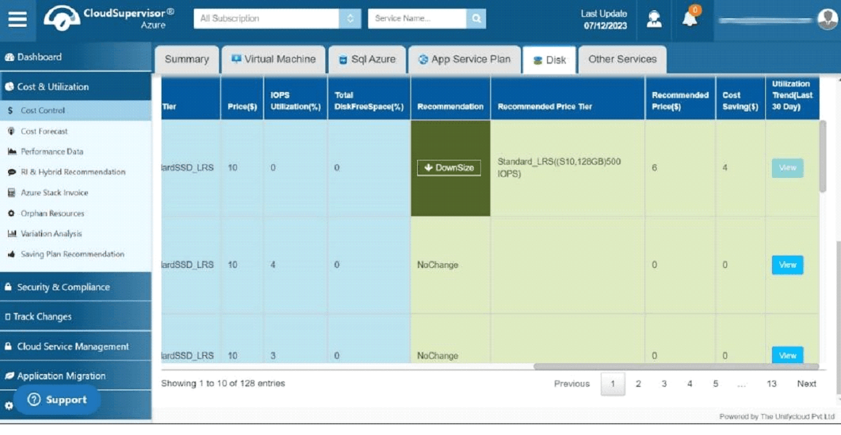Expand the Track Changes section
The height and width of the screenshot is (435, 841).
76,317
